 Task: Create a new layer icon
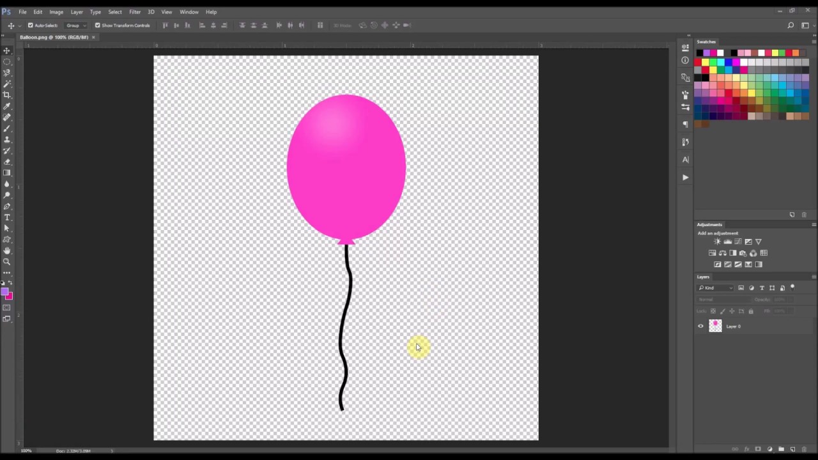pos(792,449)
